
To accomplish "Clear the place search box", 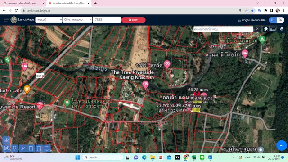I will pyautogui.click(x=257, y=29).
